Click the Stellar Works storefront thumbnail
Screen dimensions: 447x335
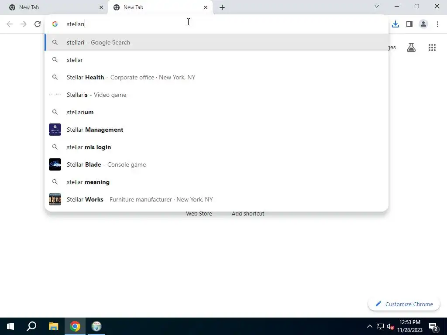point(55,199)
